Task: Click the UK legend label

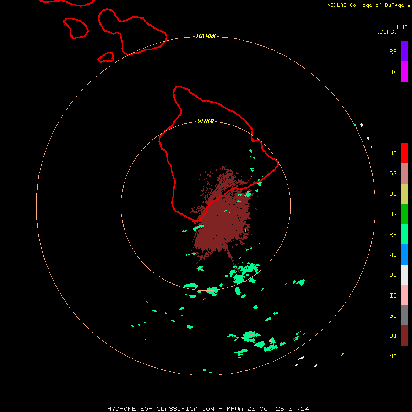Action: point(393,72)
